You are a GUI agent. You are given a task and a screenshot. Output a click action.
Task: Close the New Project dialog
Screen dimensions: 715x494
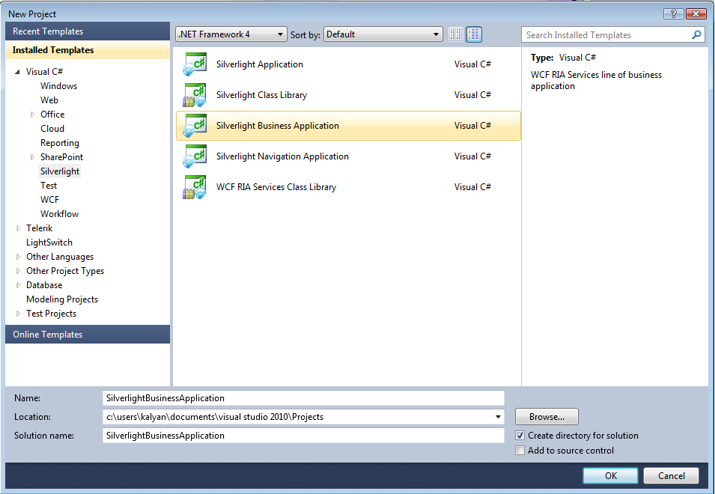[x=696, y=13]
